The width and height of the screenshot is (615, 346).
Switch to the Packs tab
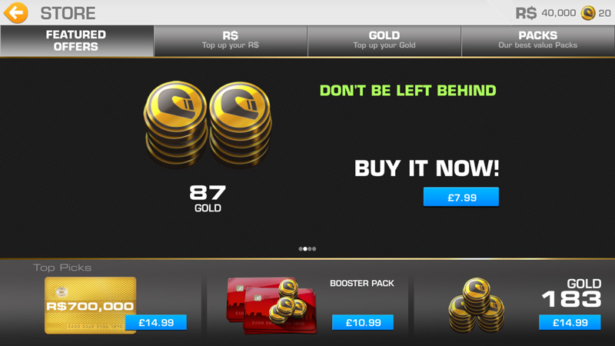[x=538, y=41]
